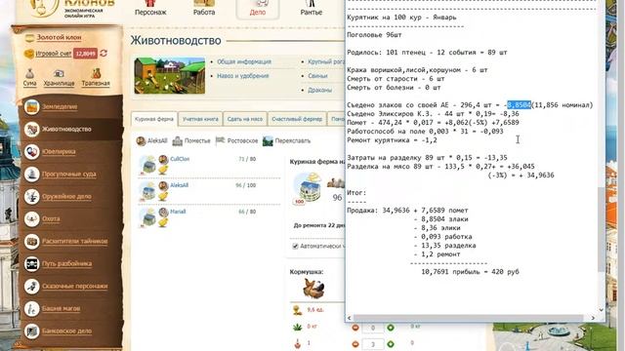Open the Работа top menu
The width and height of the screenshot is (625, 351).
click(204, 9)
